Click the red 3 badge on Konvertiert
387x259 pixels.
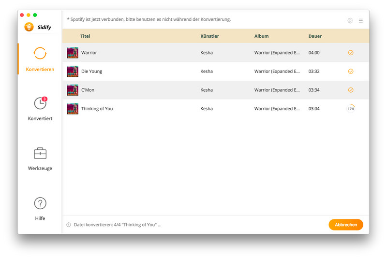(x=45, y=99)
